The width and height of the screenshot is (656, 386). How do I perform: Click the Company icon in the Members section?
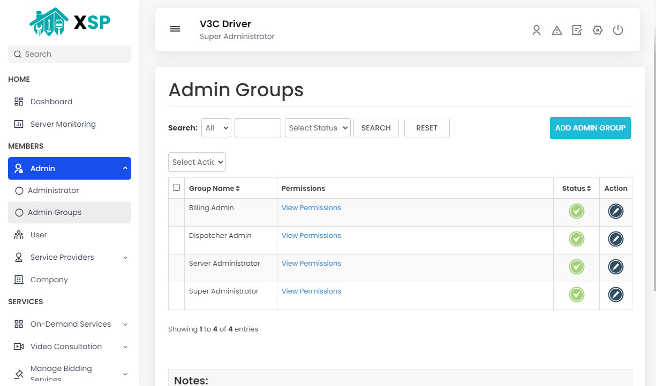pyautogui.click(x=18, y=279)
